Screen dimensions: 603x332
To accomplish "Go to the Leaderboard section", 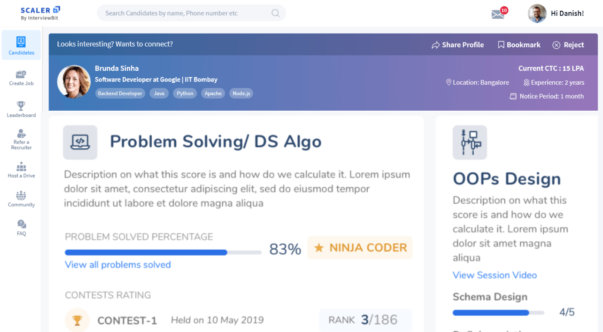I will tap(21, 109).
